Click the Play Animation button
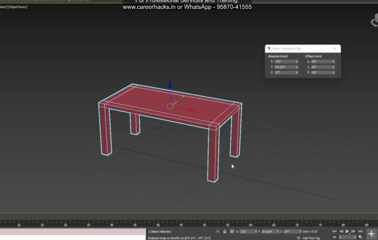The width and height of the screenshot is (378, 240). pos(347,232)
